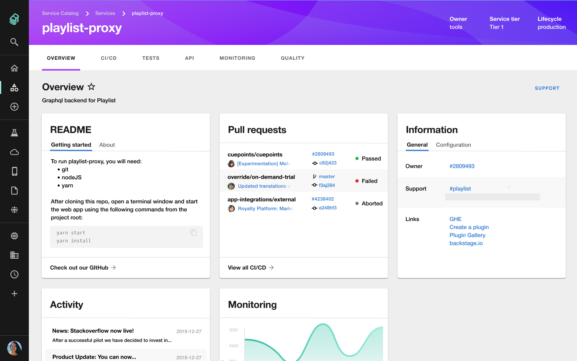This screenshot has width=577, height=361.
Task: Open the Plugin Gallery link
Action: 467,235
